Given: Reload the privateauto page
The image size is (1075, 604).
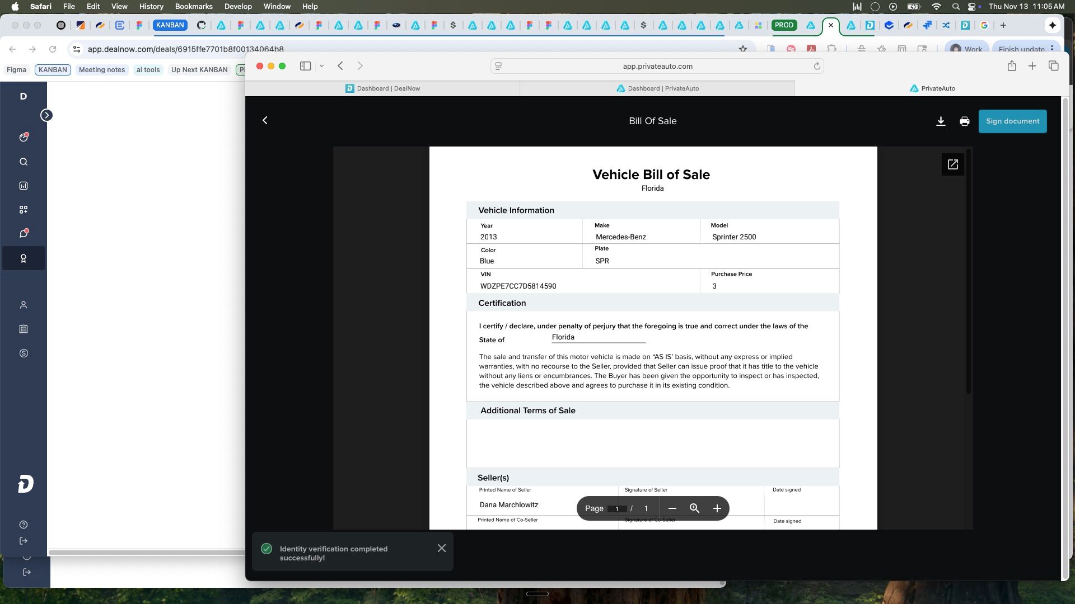Looking at the screenshot, I should click(817, 66).
